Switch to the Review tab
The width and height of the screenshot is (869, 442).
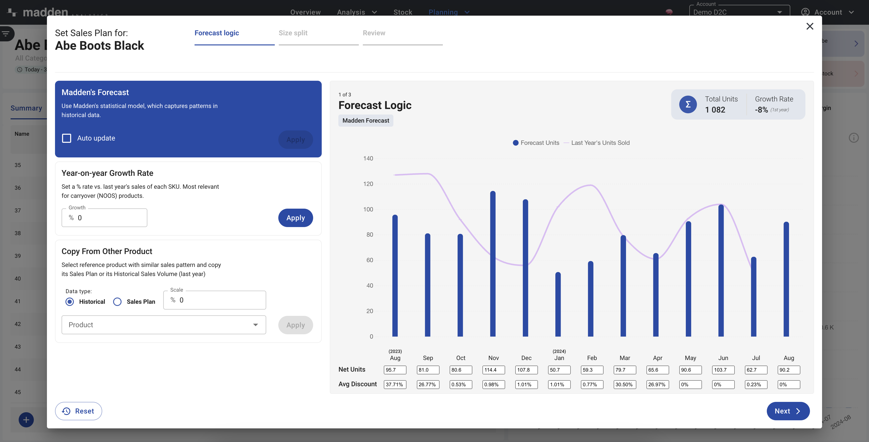(x=374, y=33)
